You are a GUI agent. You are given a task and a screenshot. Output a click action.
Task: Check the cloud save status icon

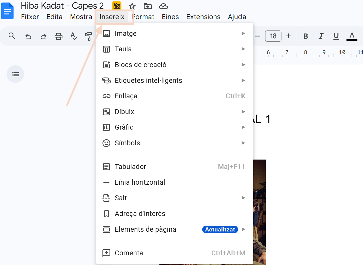pos(163,6)
